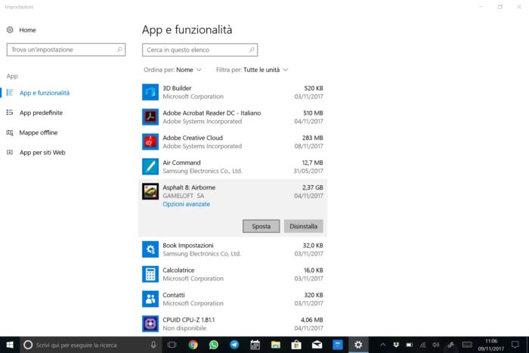
Task: Click the Calcolatrice calculator icon
Action: click(150, 274)
